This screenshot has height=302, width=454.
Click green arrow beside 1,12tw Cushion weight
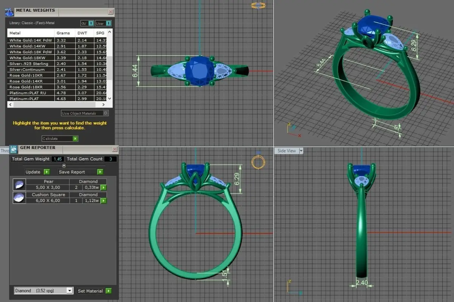coord(103,201)
